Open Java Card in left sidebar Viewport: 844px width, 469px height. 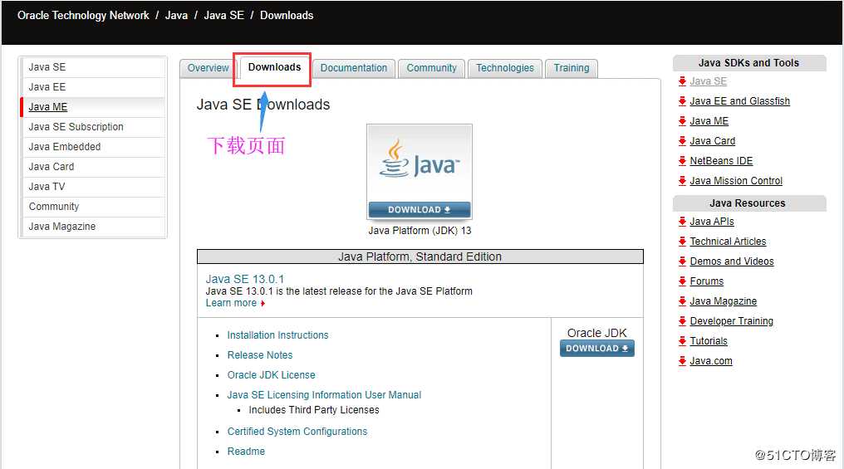[x=94, y=167]
